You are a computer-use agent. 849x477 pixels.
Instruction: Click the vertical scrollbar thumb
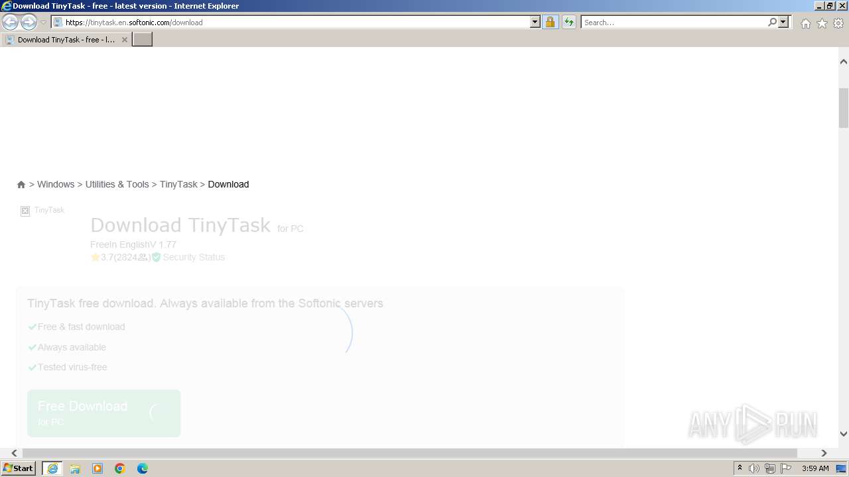click(844, 108)
